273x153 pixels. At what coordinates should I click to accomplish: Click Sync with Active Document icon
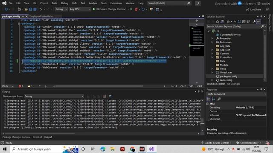coord(235,22)
